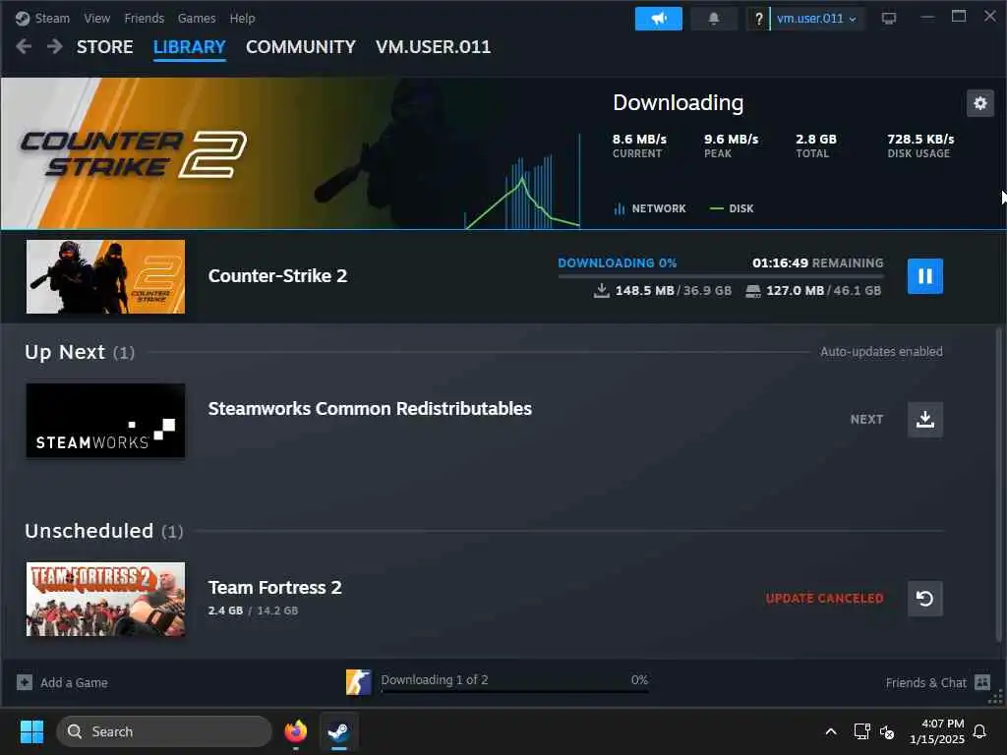Click the UPDATE CANCELED status text

[x=825, y=599]
